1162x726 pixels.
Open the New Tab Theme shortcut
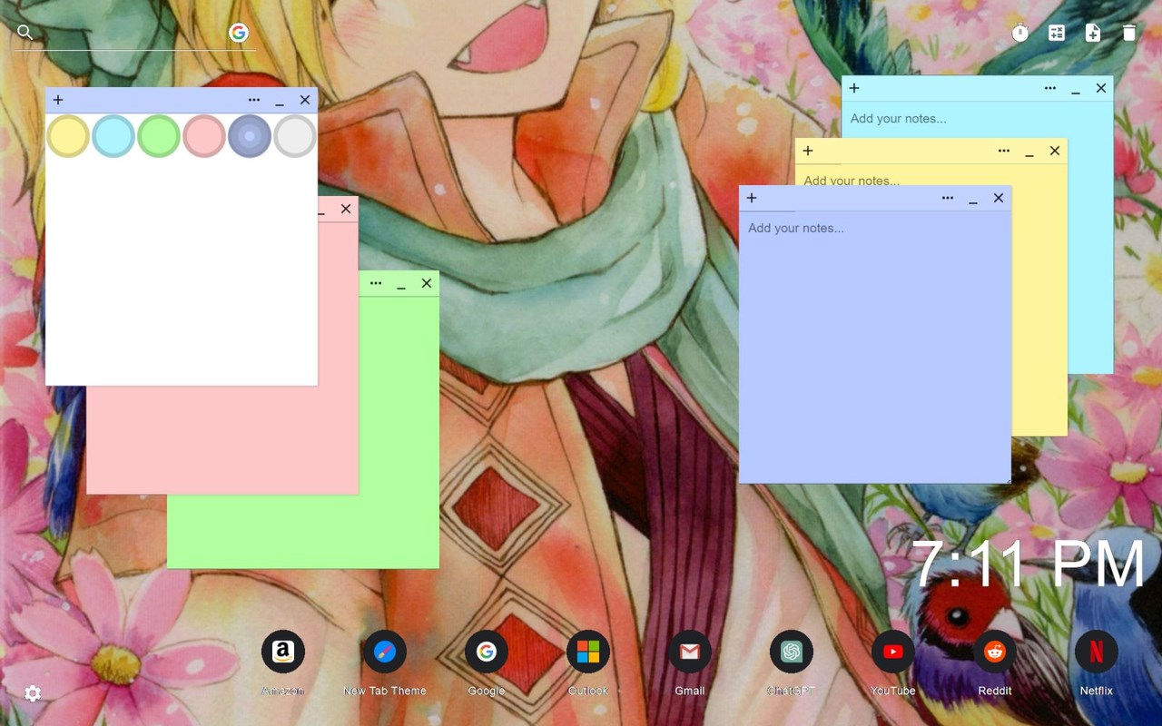pyautogui.click(x=385, y=652)
